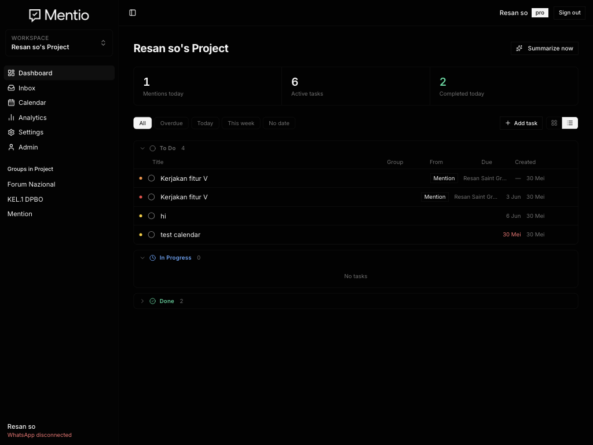Click the hi task title
Viewport: 593px width, 445px height.
pos(163,216)
